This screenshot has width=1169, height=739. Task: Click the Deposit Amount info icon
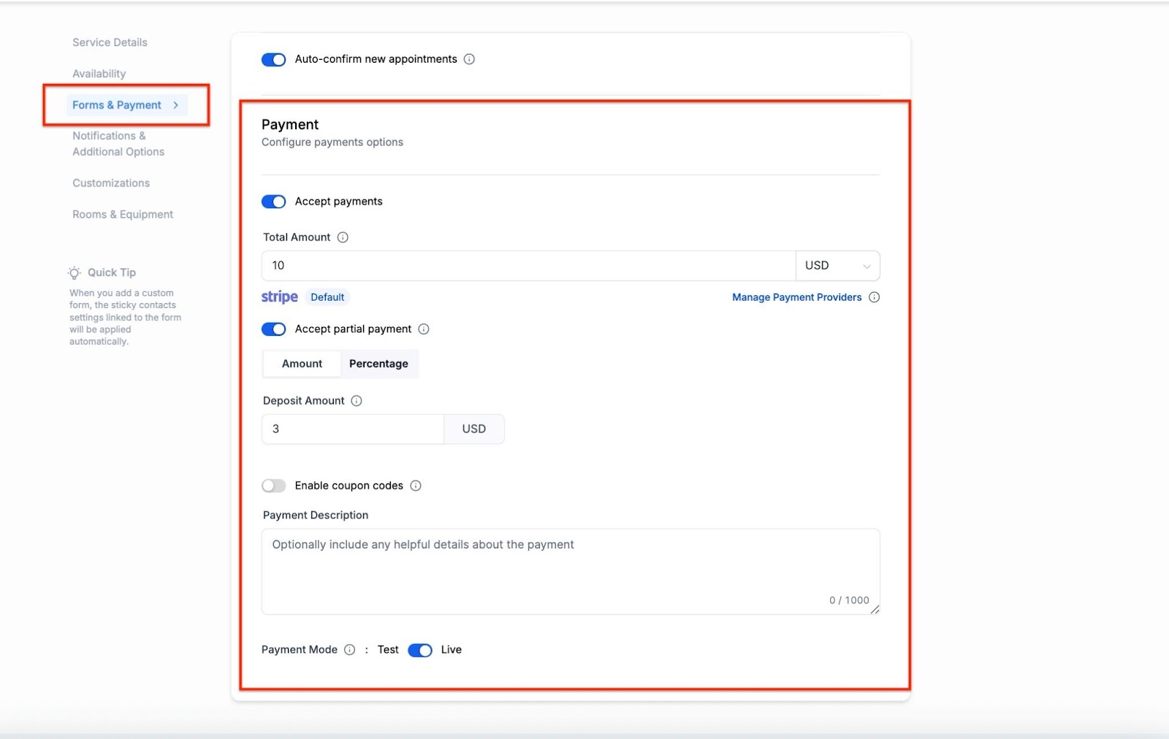point(357,401)
